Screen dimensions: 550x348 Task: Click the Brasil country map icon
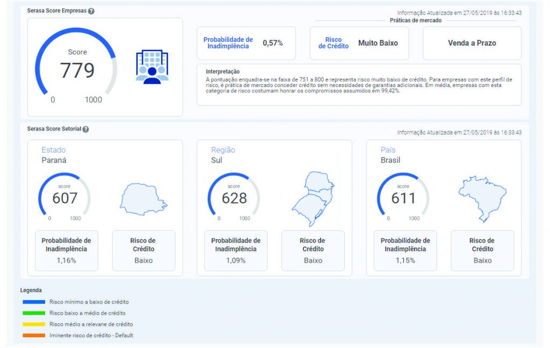[483, 199]
